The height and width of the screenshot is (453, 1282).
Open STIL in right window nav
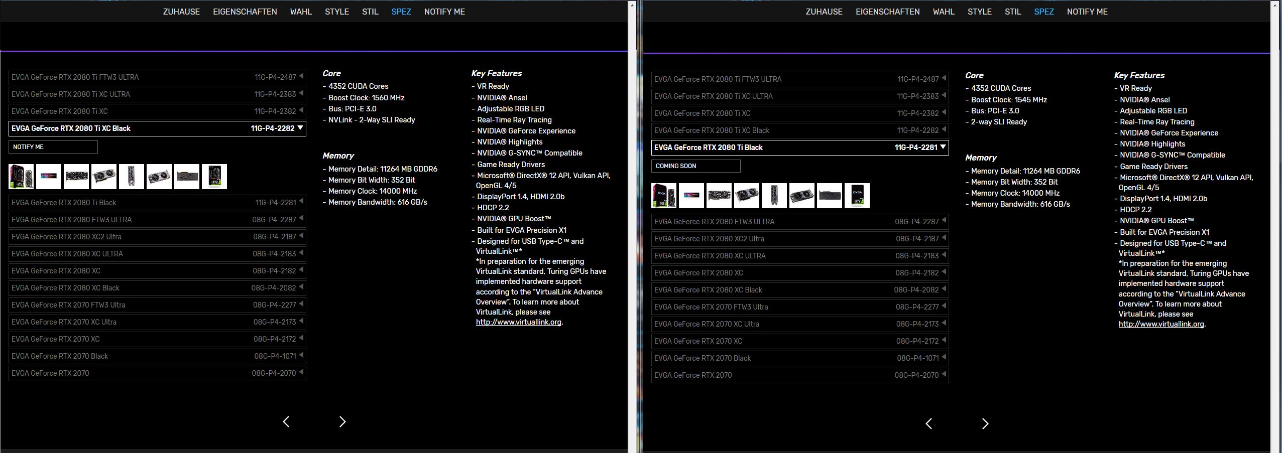point(1013,12)
